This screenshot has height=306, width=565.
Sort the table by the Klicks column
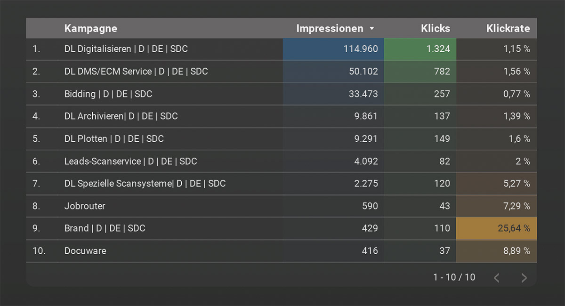(435, 28)
